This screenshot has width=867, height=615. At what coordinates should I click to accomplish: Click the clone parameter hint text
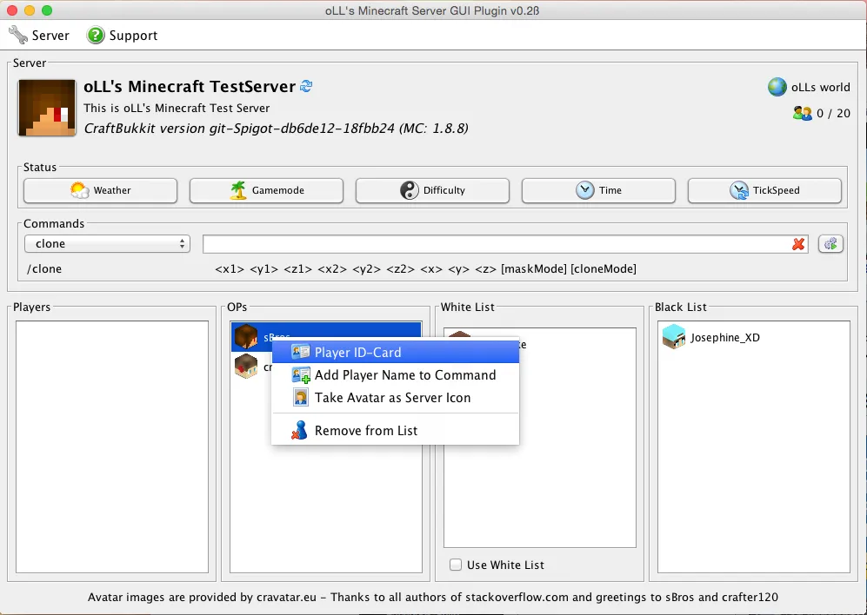(426, 269)
